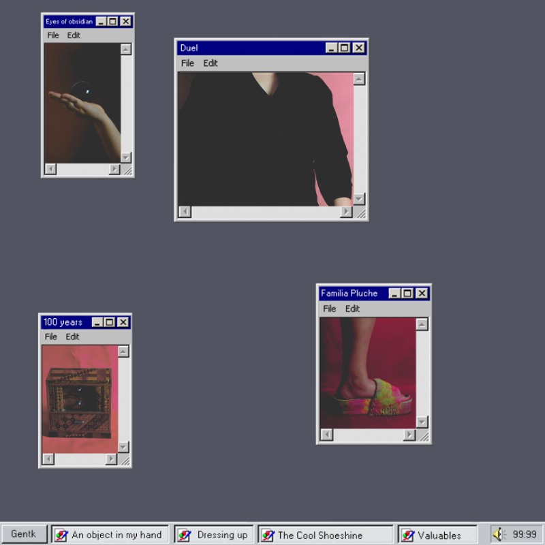The height and width of the screenshot is (545, 545).
Task: Open the Gentk start button
Action: pyautogui.click(x=24, y=534)
